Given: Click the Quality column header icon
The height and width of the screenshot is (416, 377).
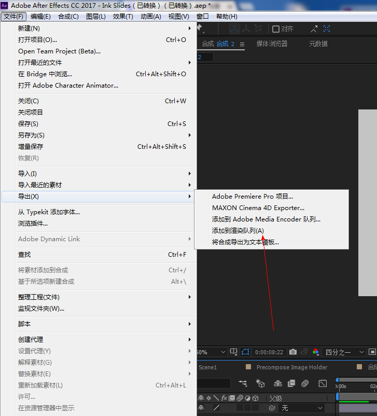Looking at the screenshot, I should tap(216, 398).
